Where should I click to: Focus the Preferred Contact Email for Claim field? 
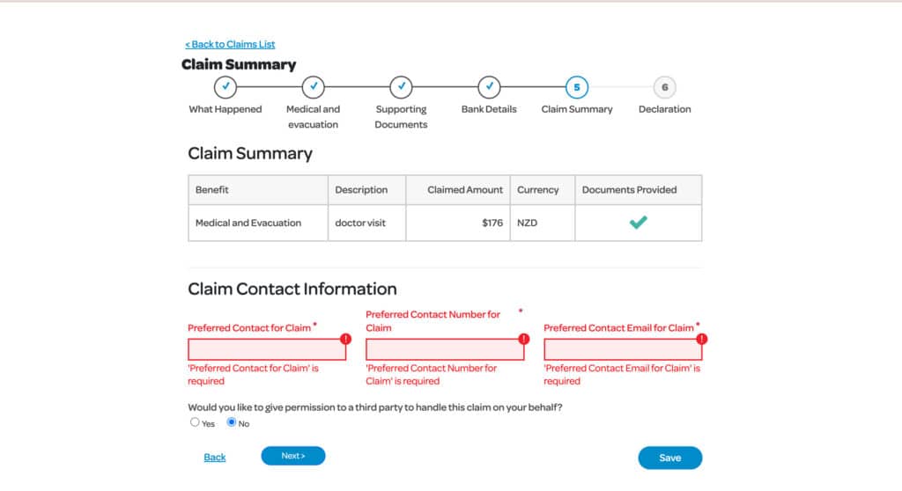click(x=623, y=349)
